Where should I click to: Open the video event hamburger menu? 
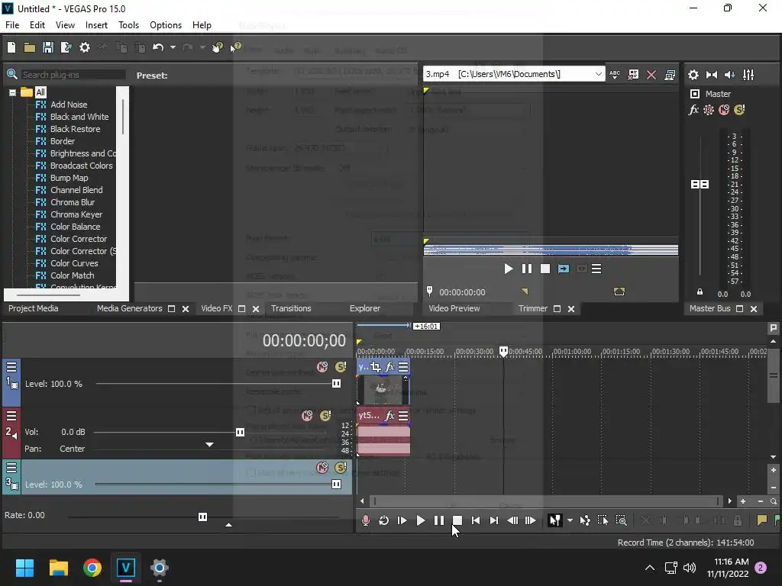point(403,367)
